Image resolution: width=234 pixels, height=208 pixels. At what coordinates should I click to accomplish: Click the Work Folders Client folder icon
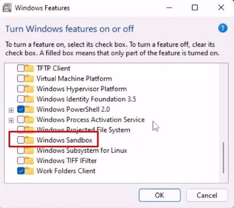(29, 171)
